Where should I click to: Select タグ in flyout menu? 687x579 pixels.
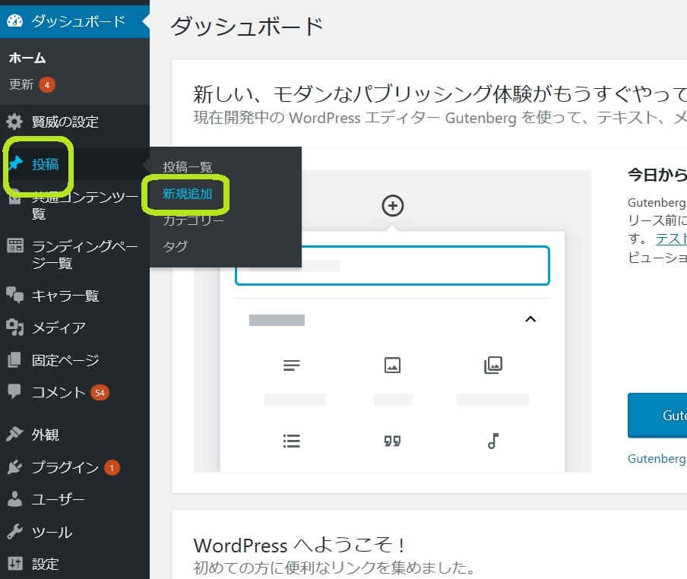(175, 246)
